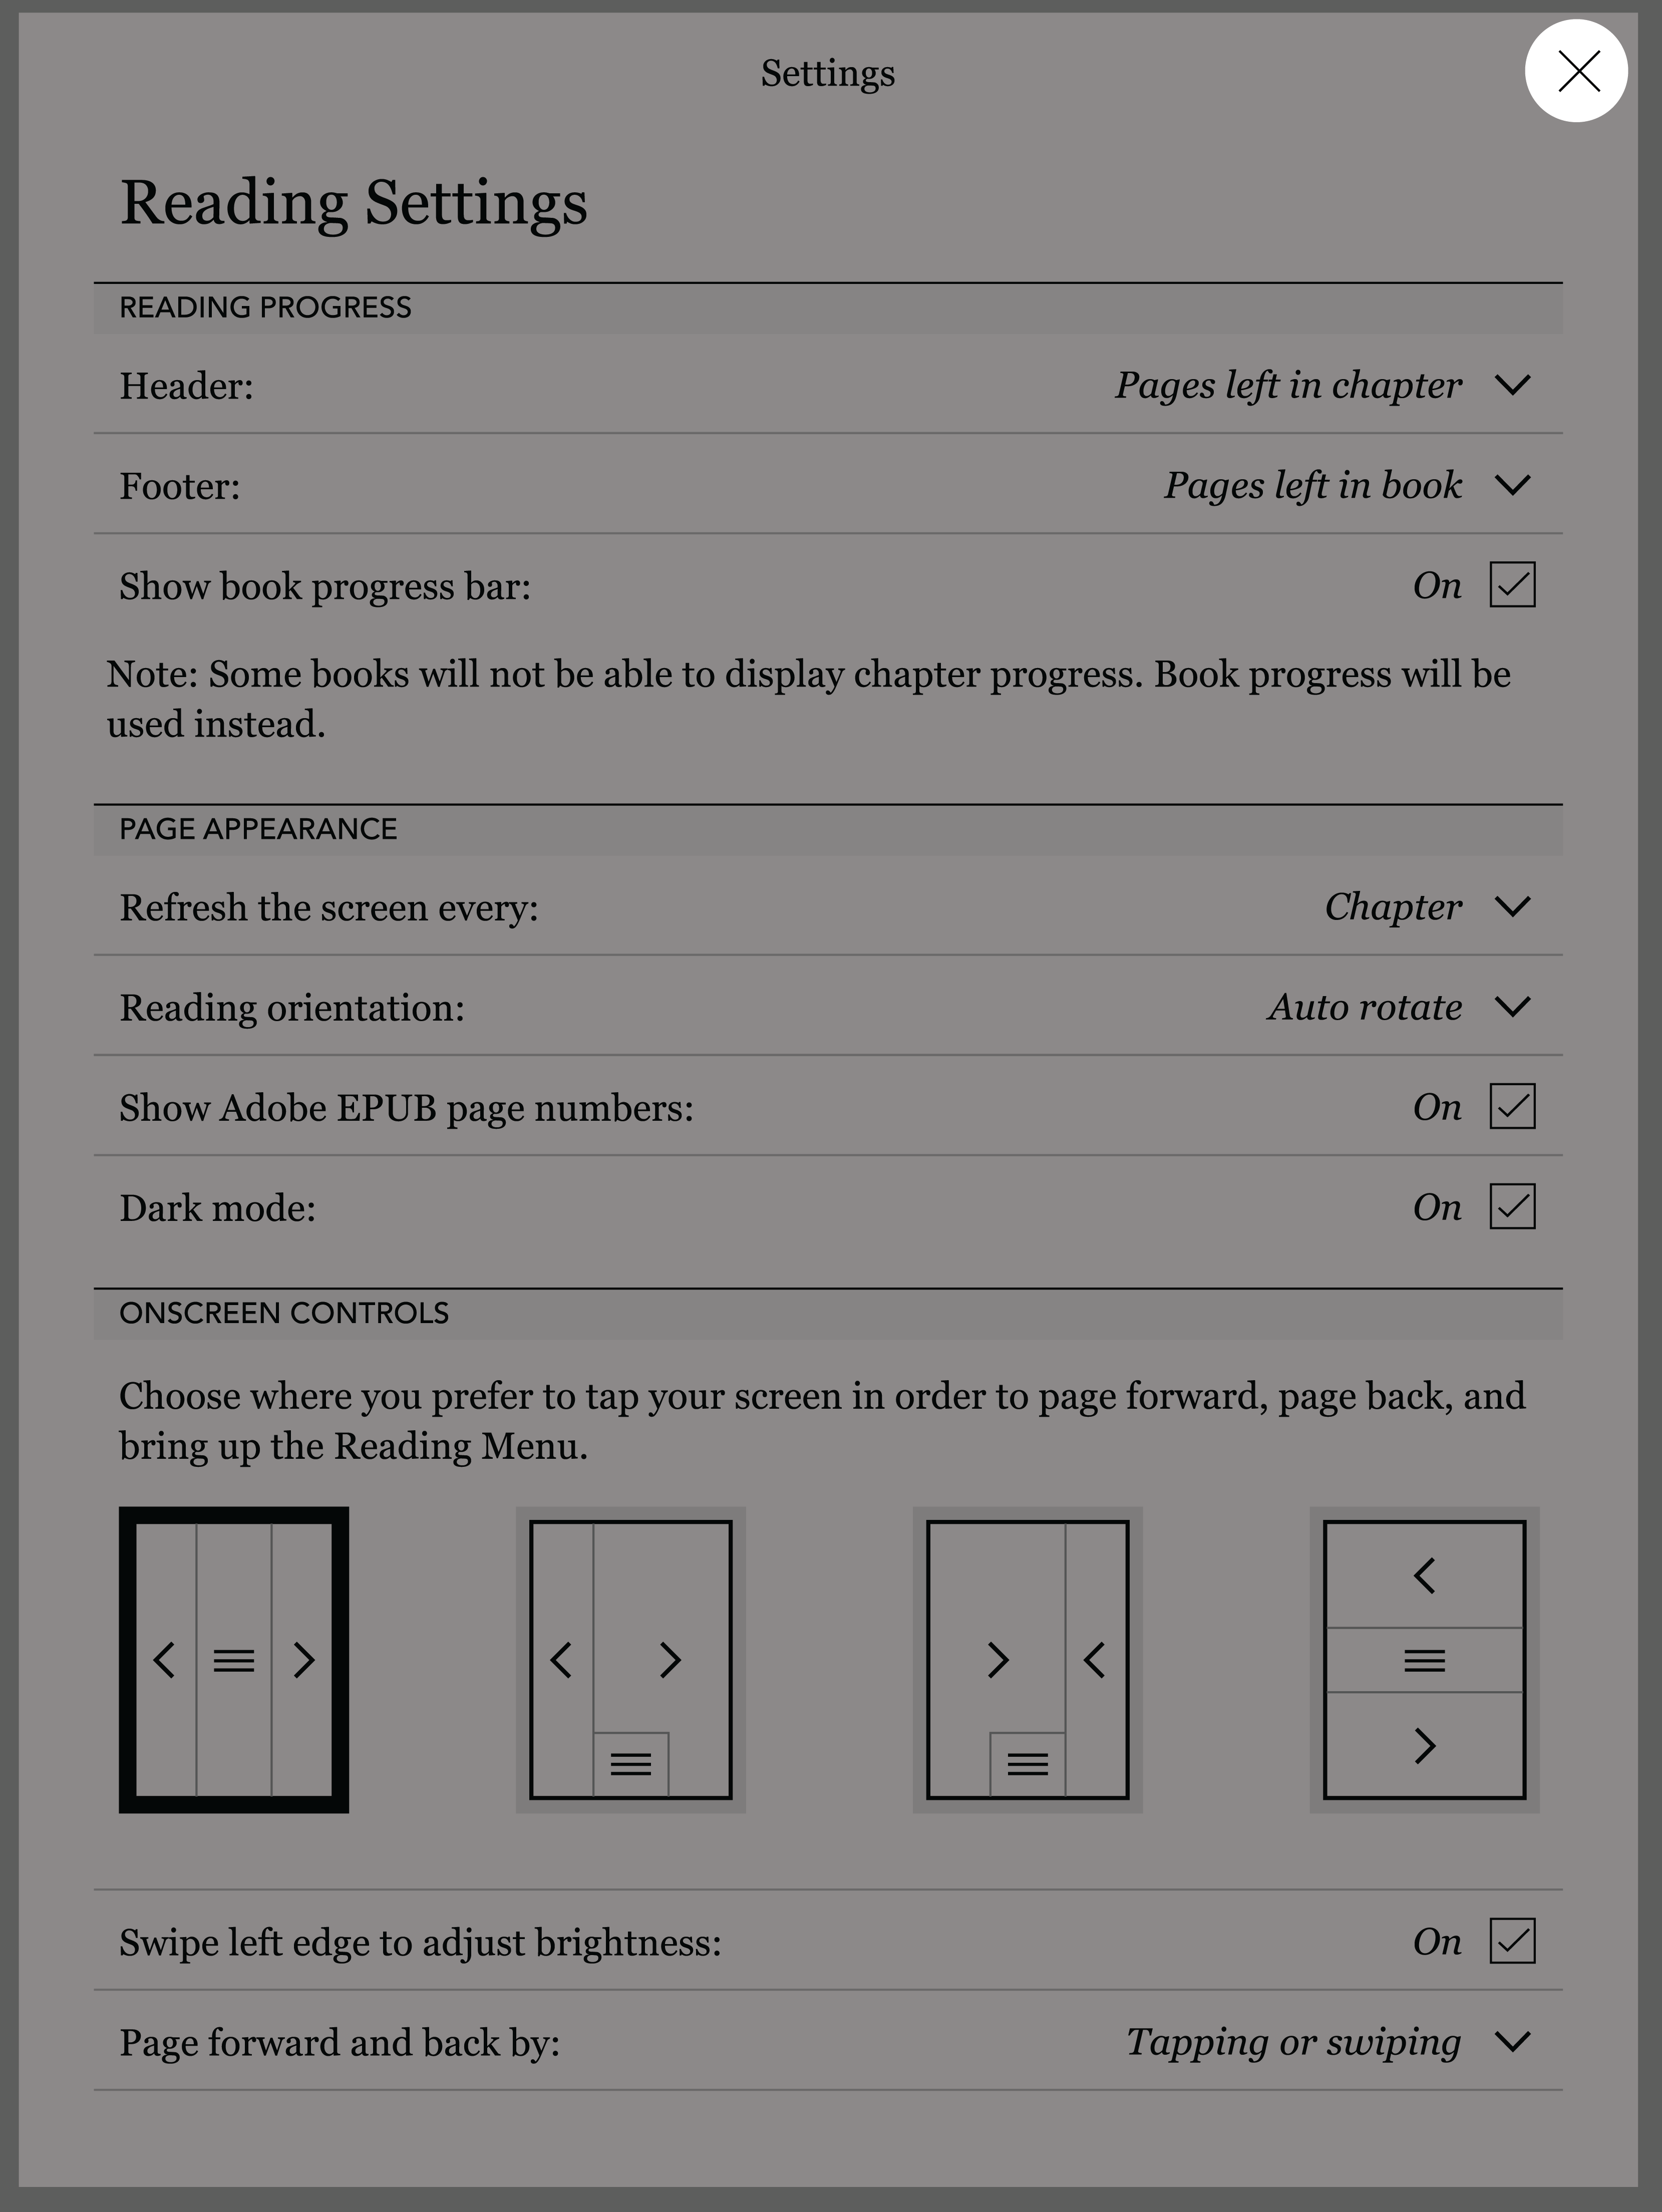Toggle Show Adobe EPUB page numbers on

point(1512,1107)
